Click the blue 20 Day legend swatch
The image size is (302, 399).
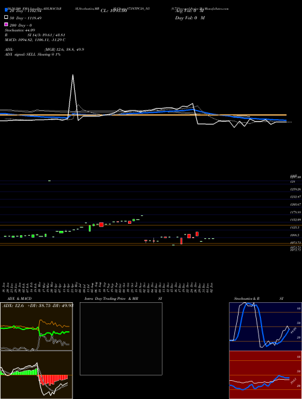[7, 10]
